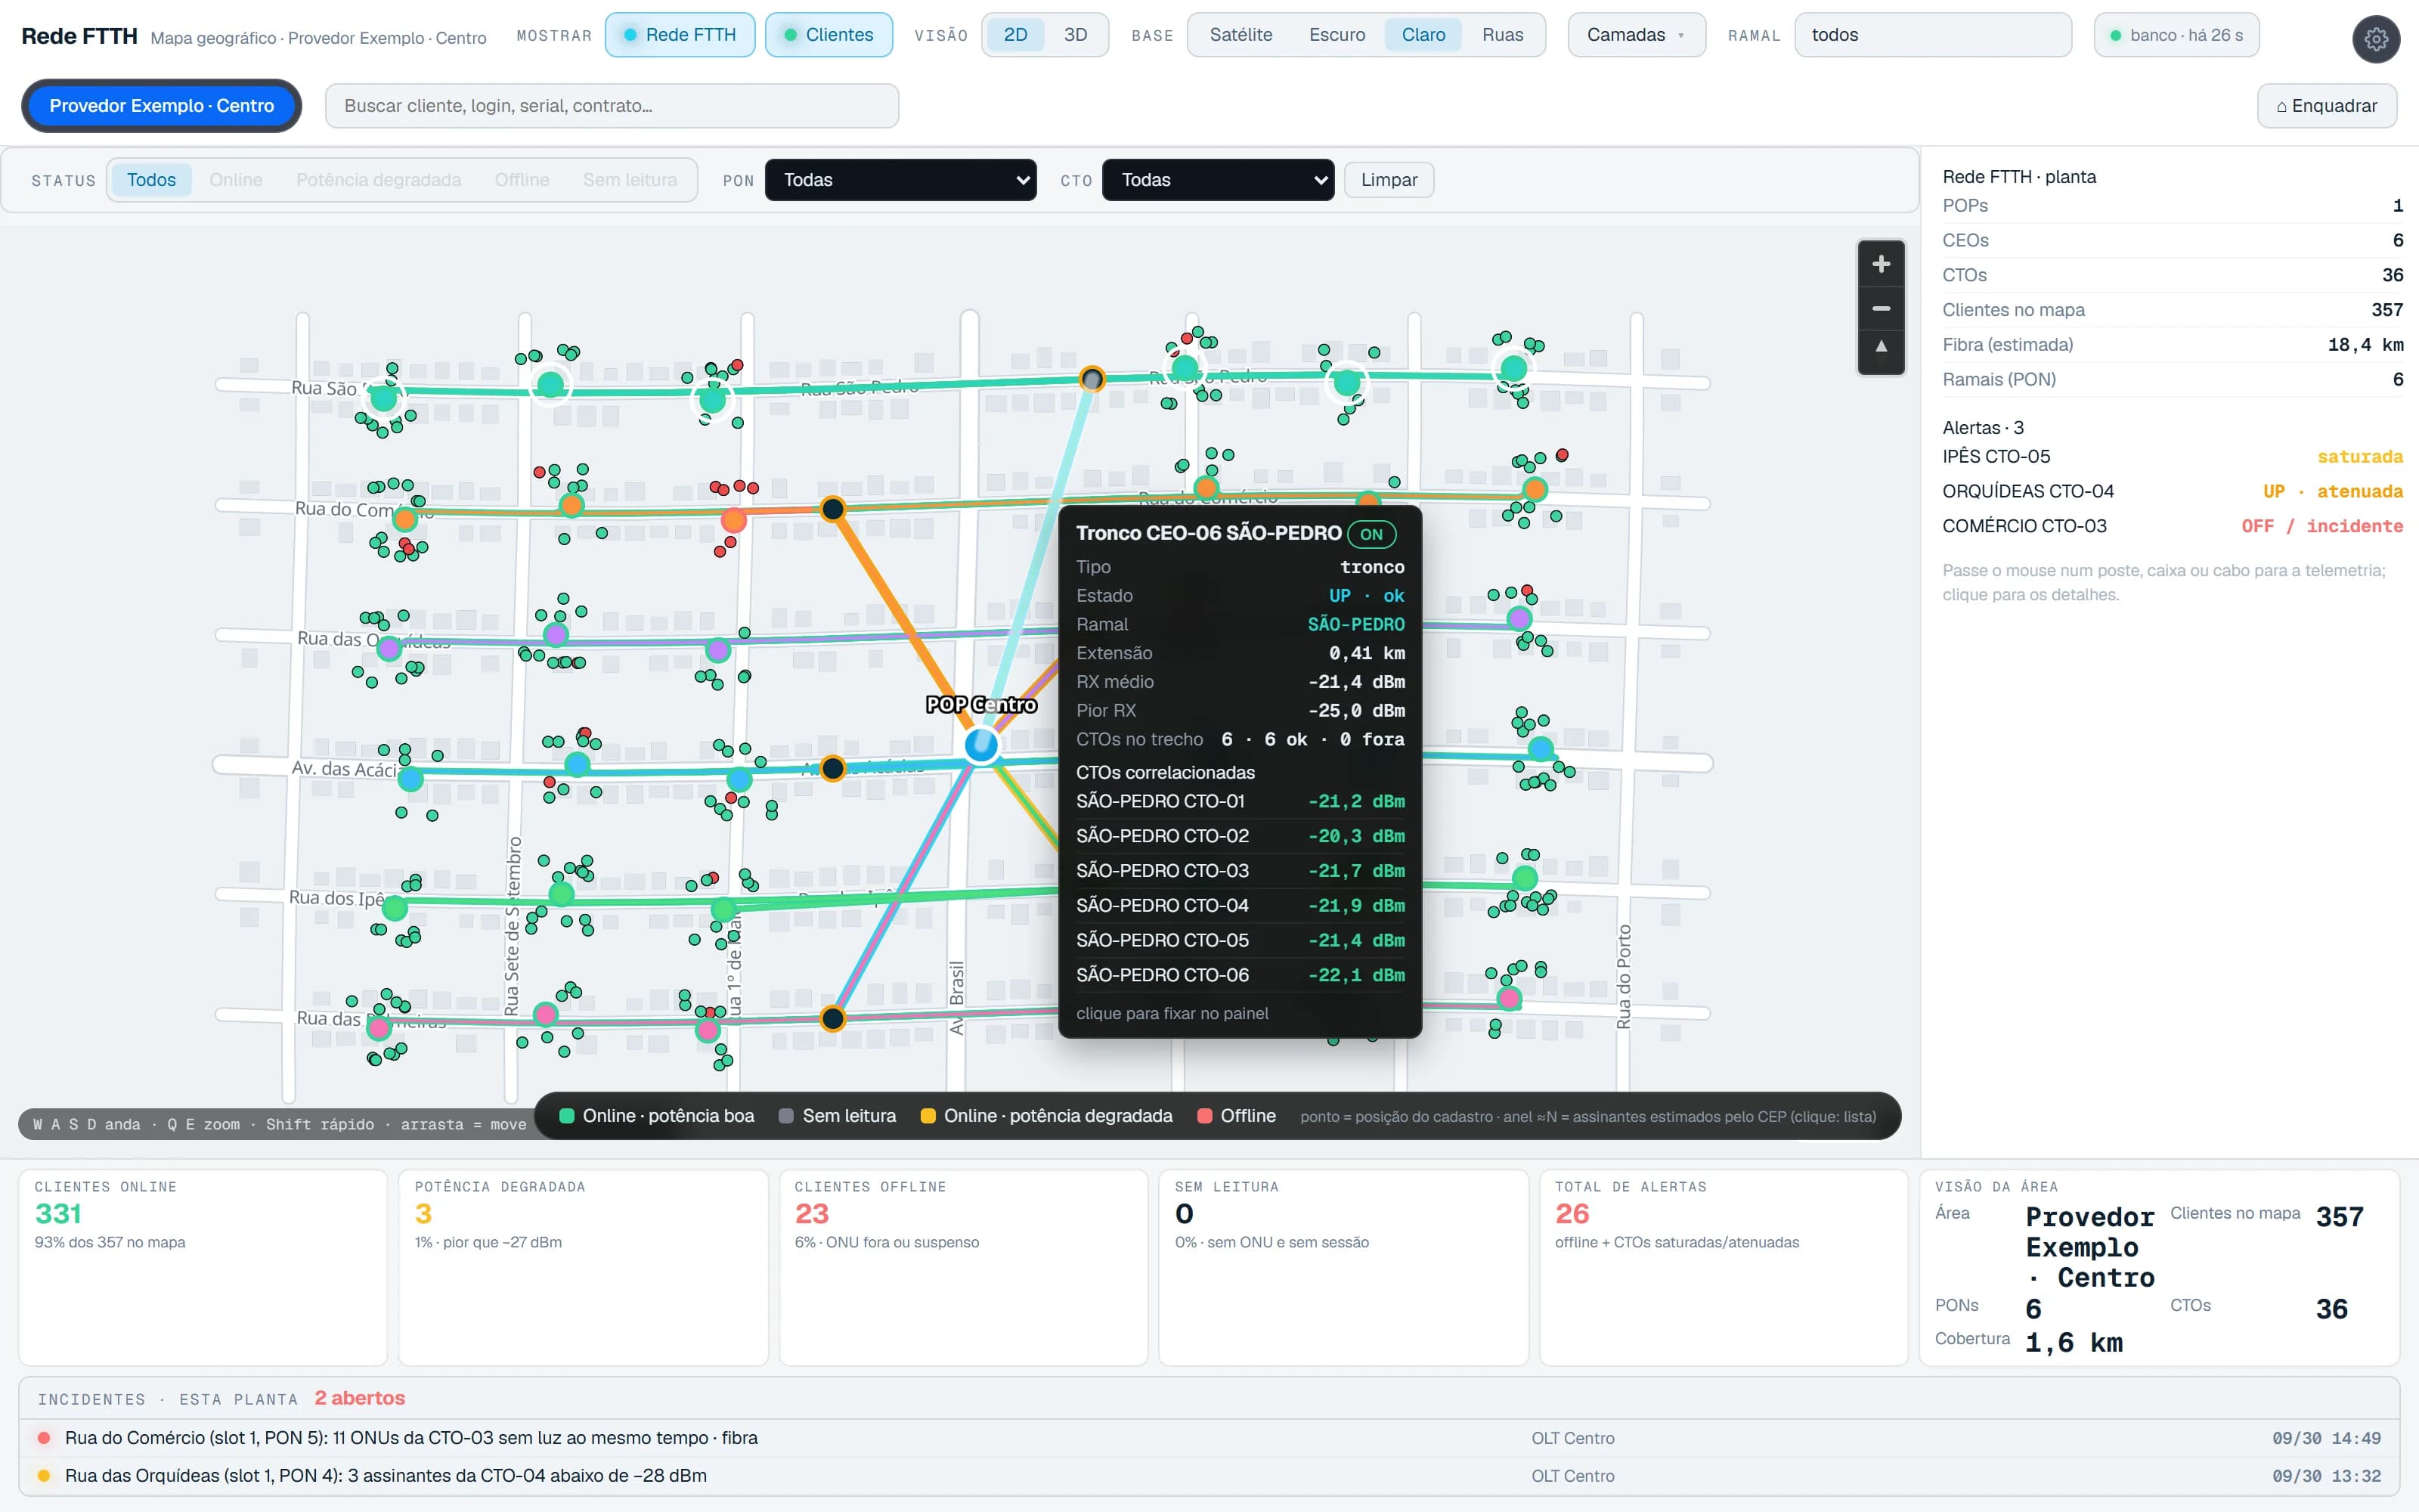Select SÃO-PEDRO CTO-04 row in tooltip
Screen dimensions: 2419x1512
[1240, 905]
